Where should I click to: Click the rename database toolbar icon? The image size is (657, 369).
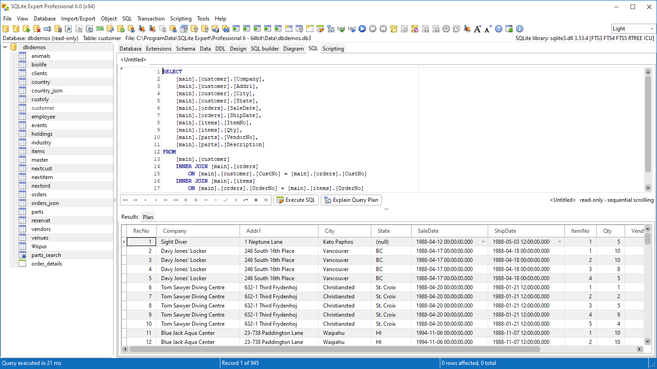point(47,29)
